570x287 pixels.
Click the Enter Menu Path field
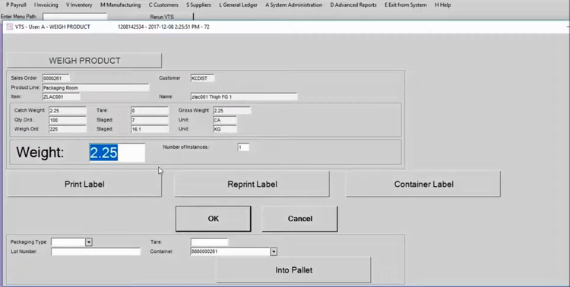[75, 17]
